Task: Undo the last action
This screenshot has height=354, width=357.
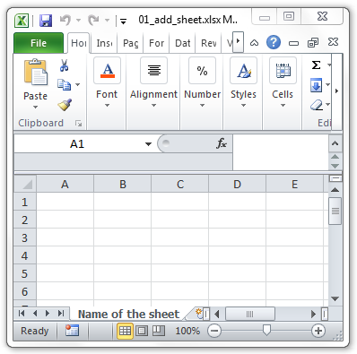Action: click(65, 21)
